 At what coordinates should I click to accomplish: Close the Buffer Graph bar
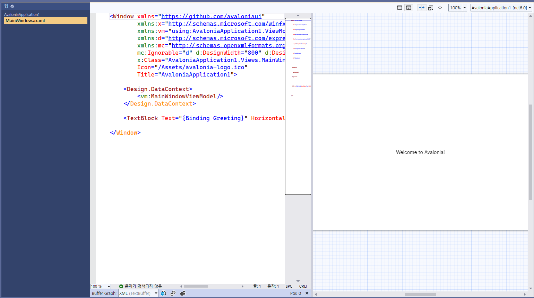[x=307, y=293]
